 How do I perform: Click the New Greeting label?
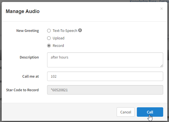point(28,30)
